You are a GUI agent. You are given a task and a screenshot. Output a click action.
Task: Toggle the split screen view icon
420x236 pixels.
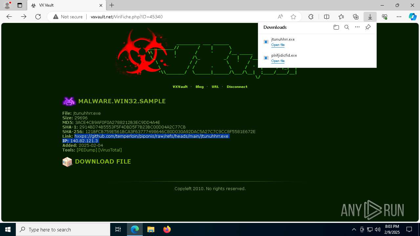pos(326,17)
